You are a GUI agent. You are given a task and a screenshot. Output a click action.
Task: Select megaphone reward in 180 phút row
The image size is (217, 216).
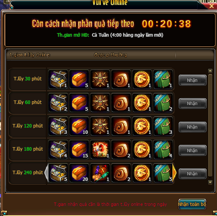click(x=100, y=149)
